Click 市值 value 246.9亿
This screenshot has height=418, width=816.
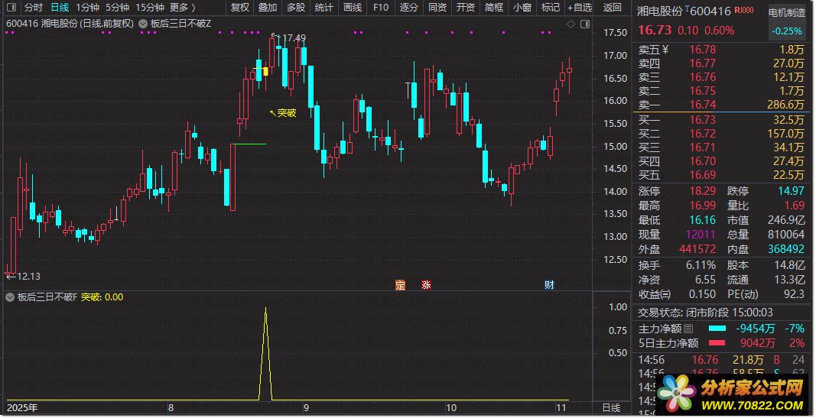click(x=786, y=220)
